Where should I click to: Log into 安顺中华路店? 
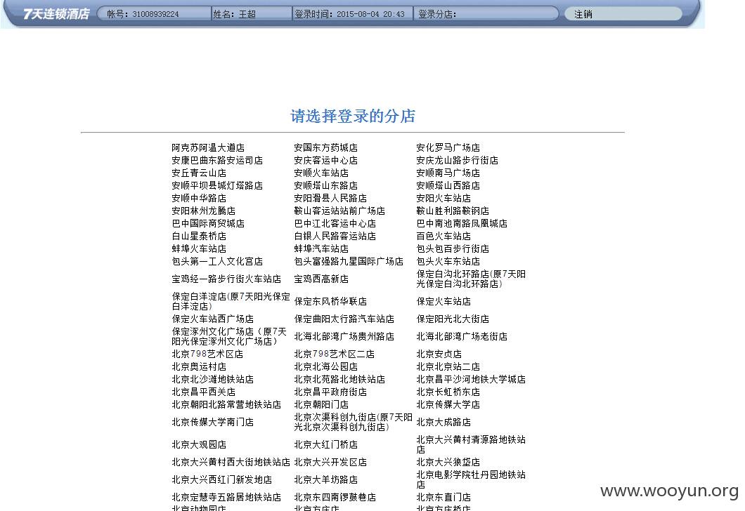point(199,199)
